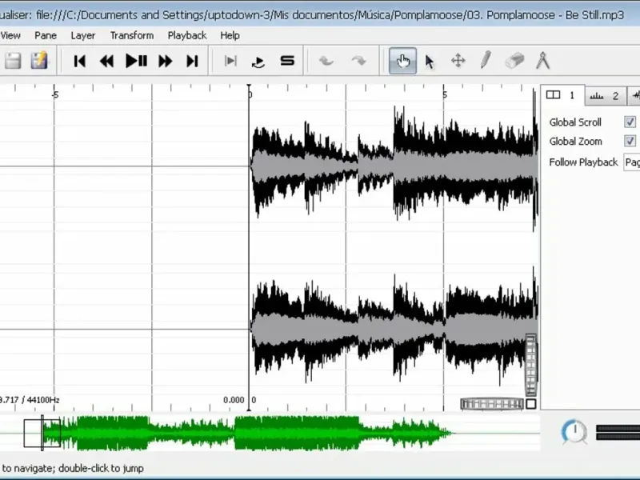Select the Draw pencil tool
This screenshot has width=640, height=480.
[x=486, y=61]
